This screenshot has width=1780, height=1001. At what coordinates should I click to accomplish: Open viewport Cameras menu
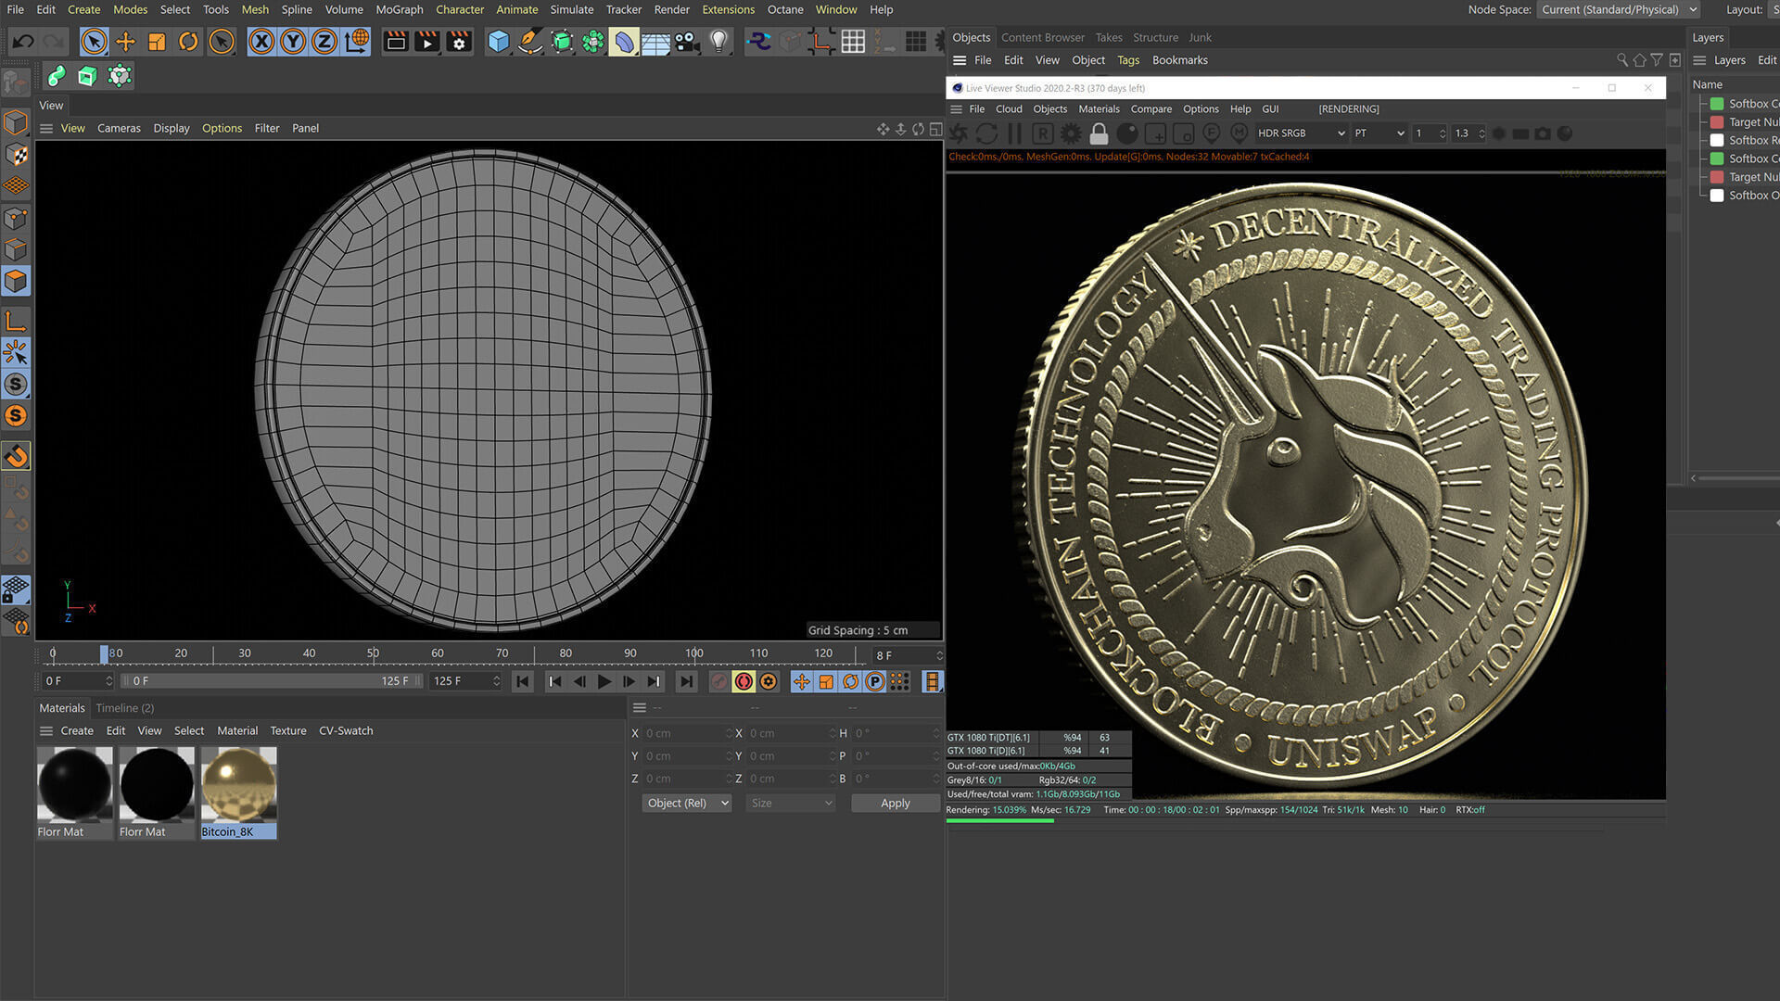tap(120, 129)
